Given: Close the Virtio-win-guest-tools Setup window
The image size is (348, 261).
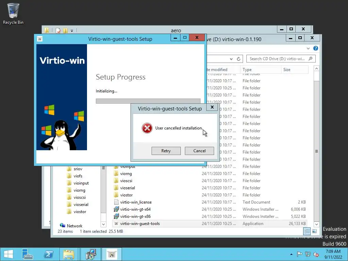Looking at the screenshot, I should pos(197,37).
